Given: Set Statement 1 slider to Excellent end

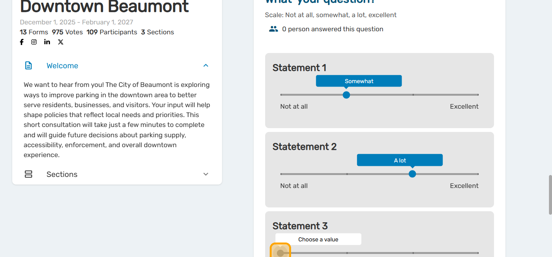Looking at the screenshot, I should pos(478,95).
